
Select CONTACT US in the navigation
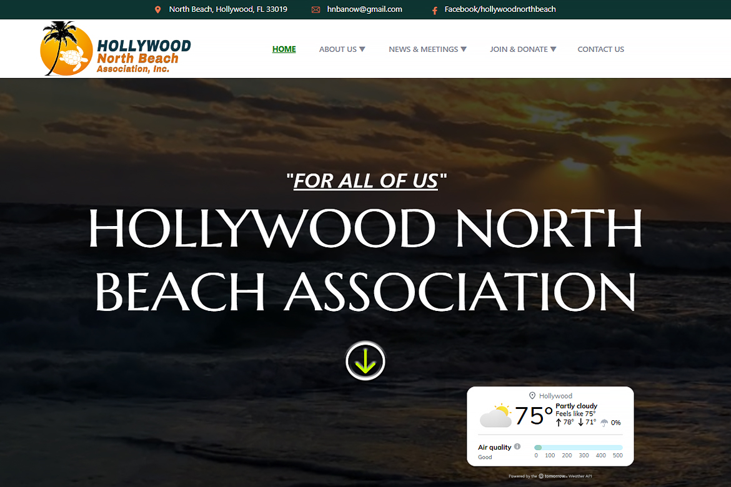600,49
